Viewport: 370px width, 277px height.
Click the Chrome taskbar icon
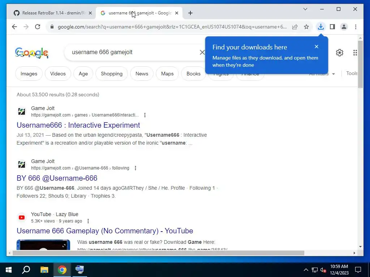[62, 270]
